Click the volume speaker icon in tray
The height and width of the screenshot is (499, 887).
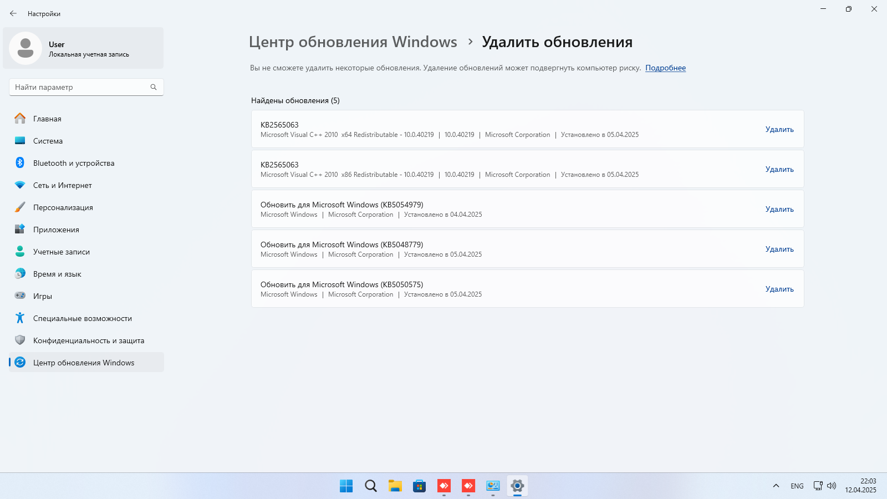click(x=832, y=486)
